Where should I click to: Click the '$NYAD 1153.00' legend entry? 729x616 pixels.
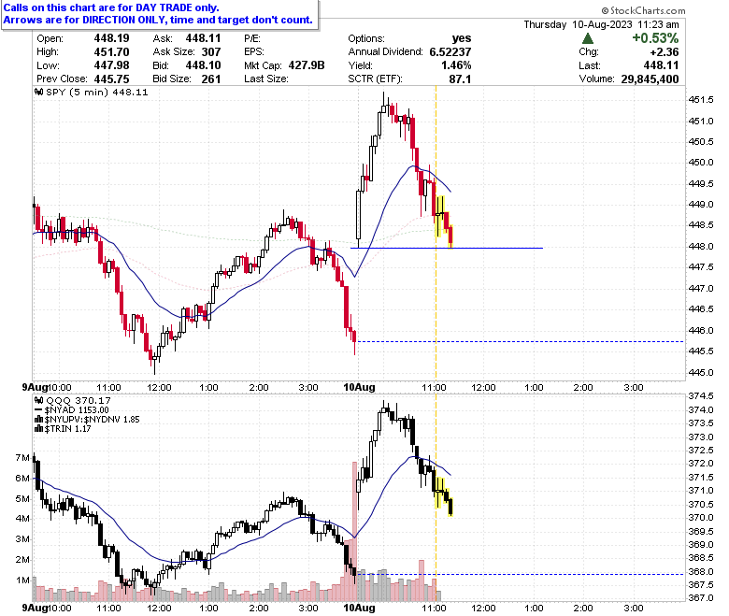coord(77,410)
